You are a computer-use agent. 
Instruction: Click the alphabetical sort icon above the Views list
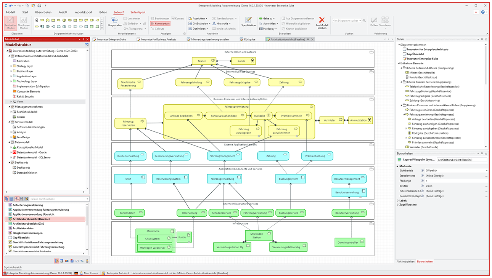point(17,199)
